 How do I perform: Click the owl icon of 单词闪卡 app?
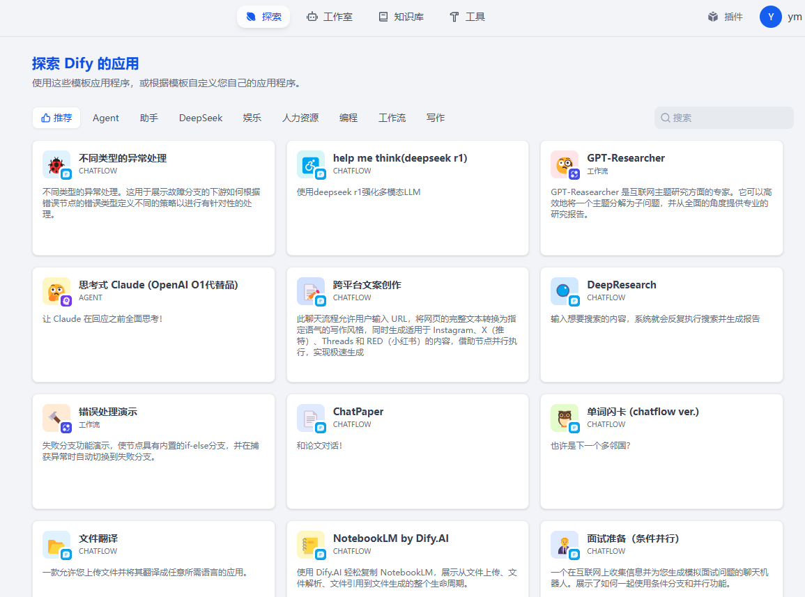point(565,418)
